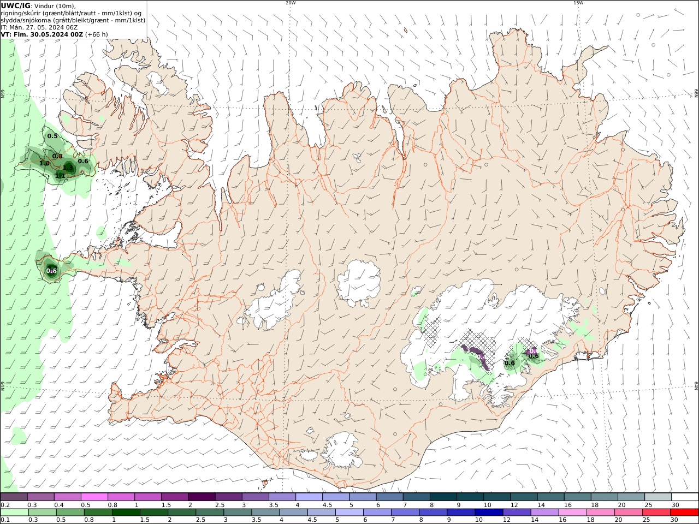
Task: Click the 'slydda/snjókoma' legend description line
Action: pos(73,20)
